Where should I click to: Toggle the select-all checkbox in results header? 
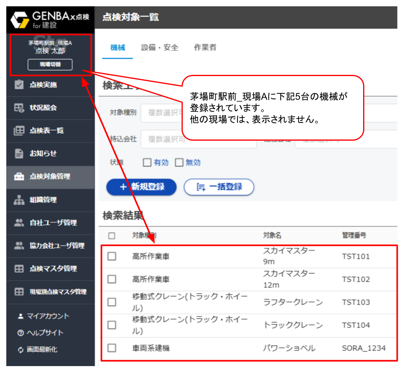pos(112,236)
